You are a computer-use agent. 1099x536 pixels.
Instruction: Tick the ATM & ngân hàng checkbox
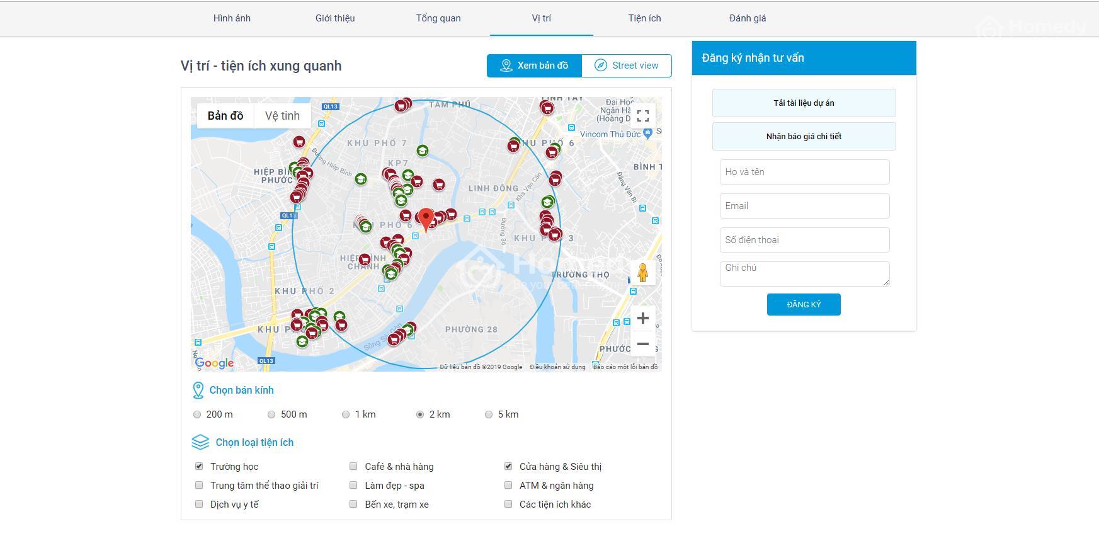pyautogui.click(x=508, y=486)
